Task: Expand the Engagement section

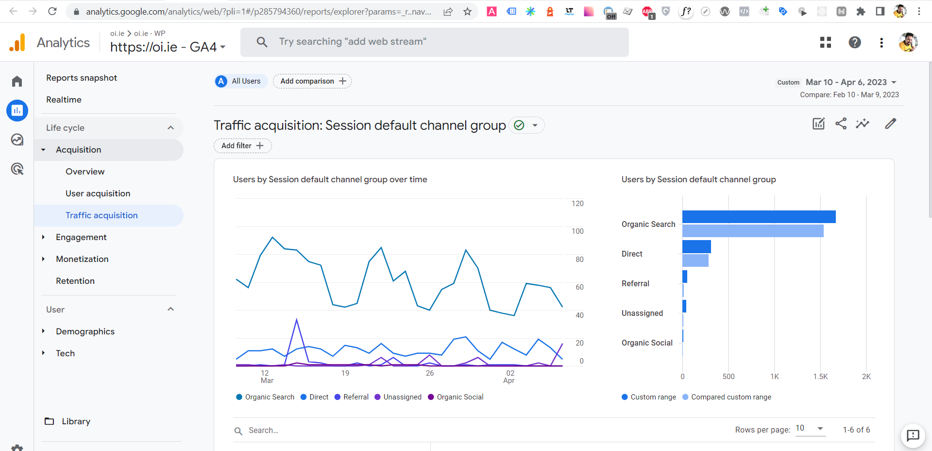Action: (81, 237)
